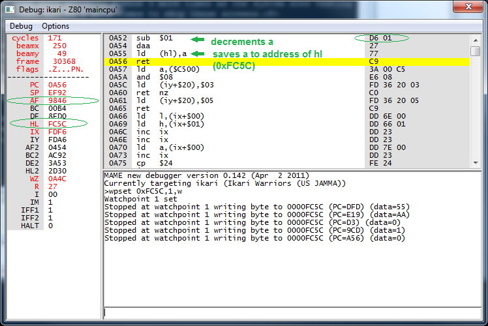The height and width of the screenshot is (326, 488).
Task: Click the HL register value FC5C
Action: tap(57, 124)
